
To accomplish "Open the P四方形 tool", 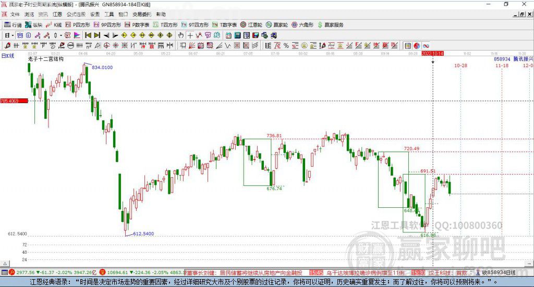I will click(78, 25).
